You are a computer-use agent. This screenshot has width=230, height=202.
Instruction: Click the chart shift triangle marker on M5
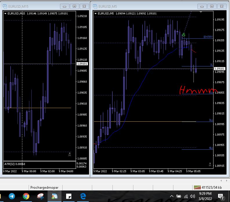(201, 12)
